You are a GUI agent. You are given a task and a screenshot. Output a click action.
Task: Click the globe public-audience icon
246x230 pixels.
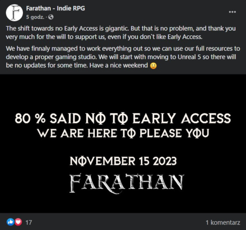tap(51, 17)
